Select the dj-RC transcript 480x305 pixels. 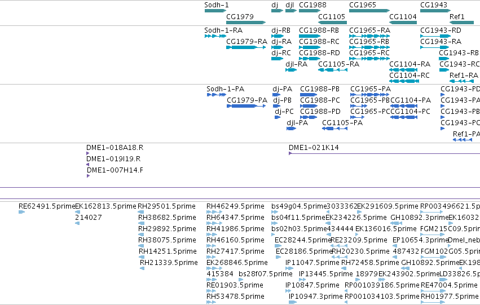click(x=281, y=53)
